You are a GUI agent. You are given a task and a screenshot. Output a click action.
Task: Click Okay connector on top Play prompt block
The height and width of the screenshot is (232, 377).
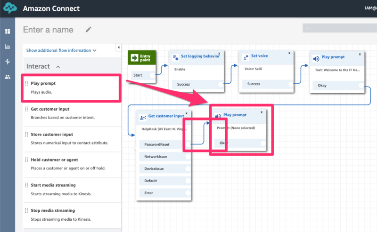(x=361, y=85)
